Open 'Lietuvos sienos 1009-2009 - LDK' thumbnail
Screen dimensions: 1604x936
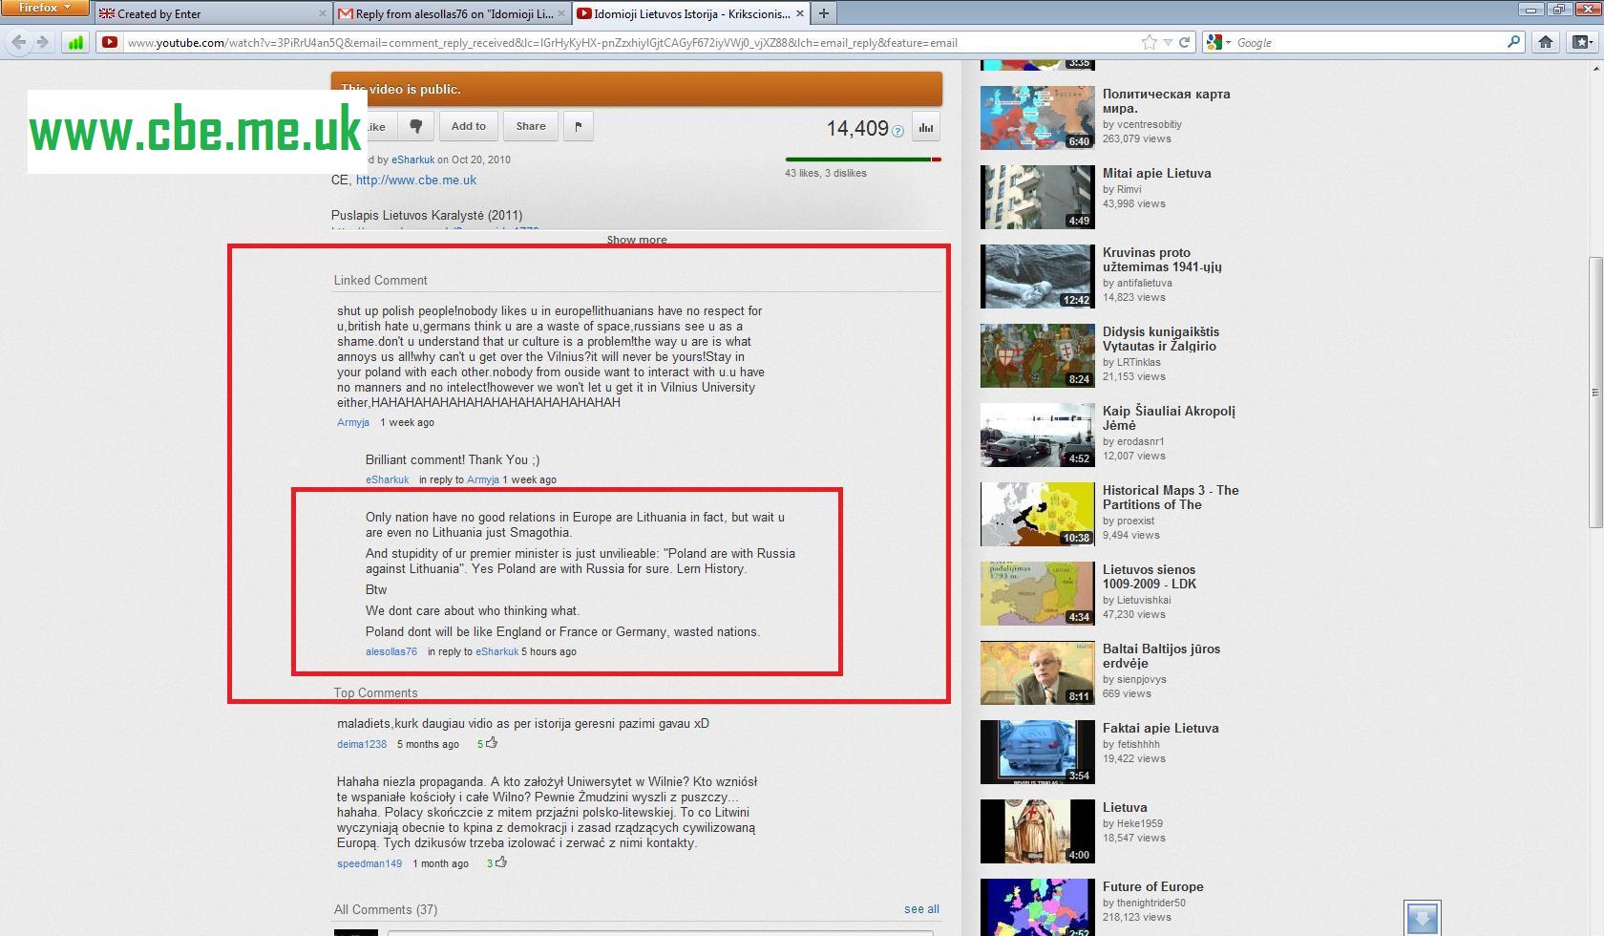click(1037, 594)
